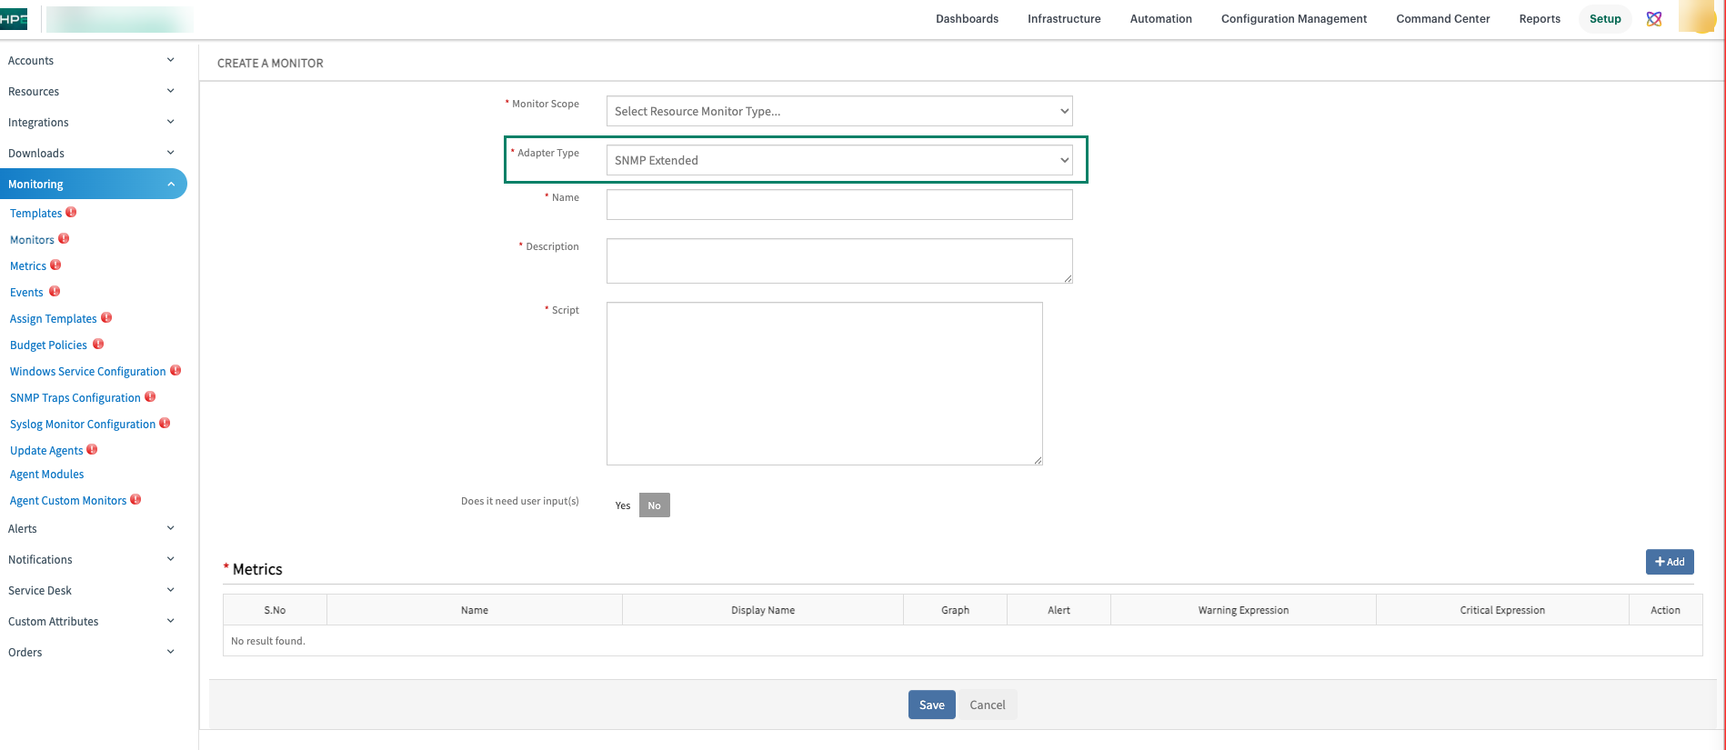Screen dimensions: 1726x750
Task: Click into the Name input field
Action: coord(838,205)
